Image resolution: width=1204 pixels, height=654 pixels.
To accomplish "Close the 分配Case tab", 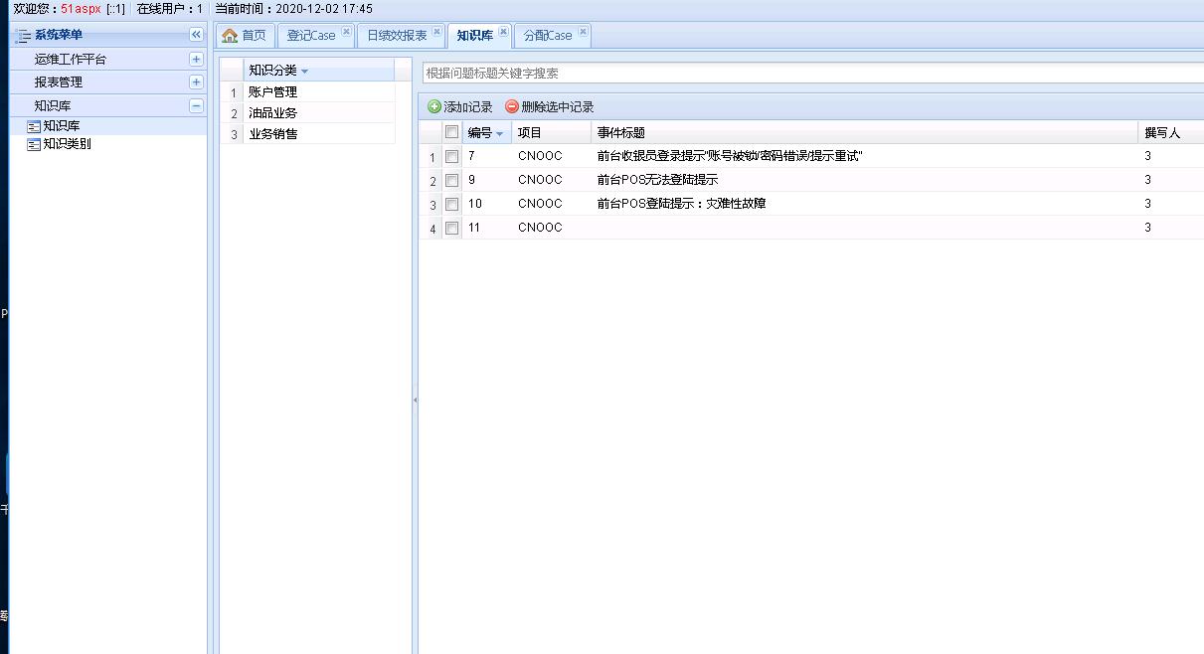I will point(583,32).
